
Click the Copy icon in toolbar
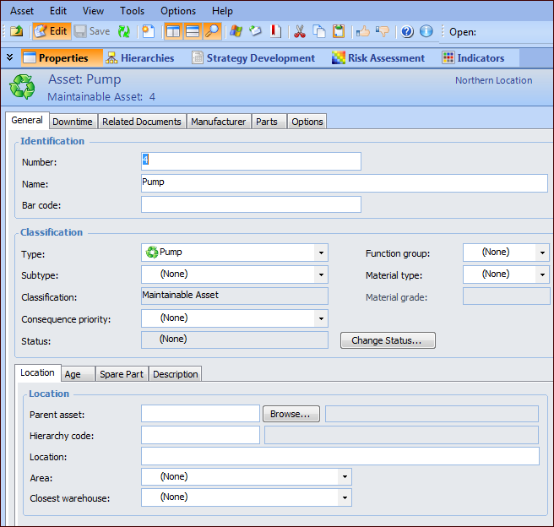(x=319, y=31)
